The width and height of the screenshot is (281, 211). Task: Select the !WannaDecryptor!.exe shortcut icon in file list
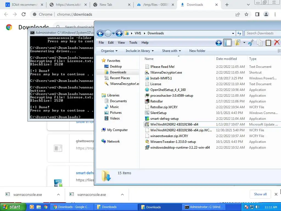(x=147, y=73)
